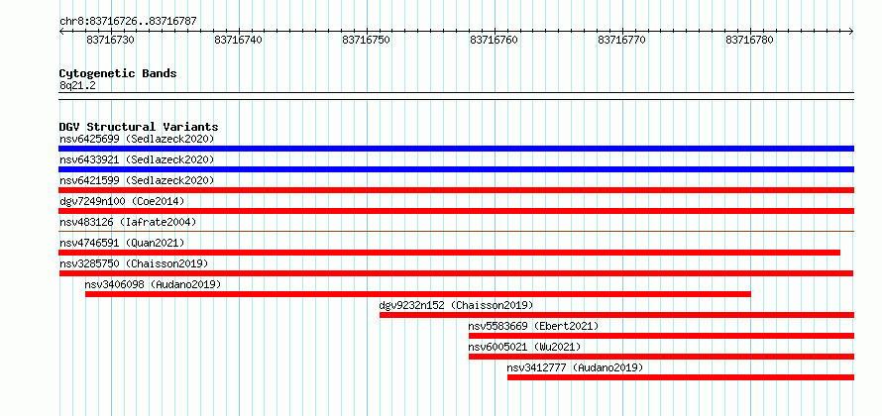This screenshot has width=882, height=416.
Task: Open nsv6005021 (Wu2021) variant label
Action: tap(524, 347)
